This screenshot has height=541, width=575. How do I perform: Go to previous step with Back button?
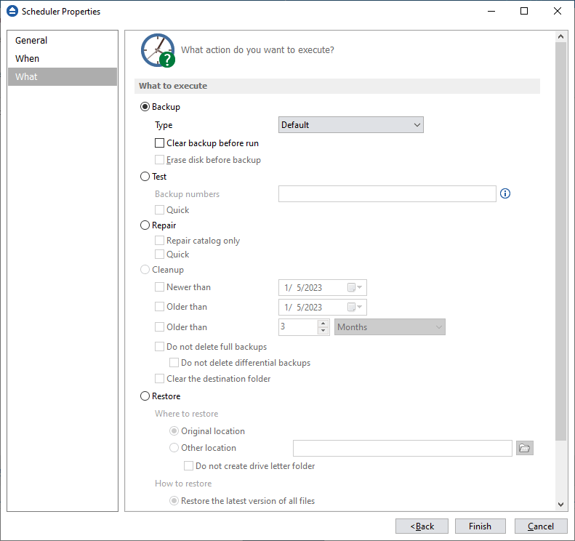[422, 526]
